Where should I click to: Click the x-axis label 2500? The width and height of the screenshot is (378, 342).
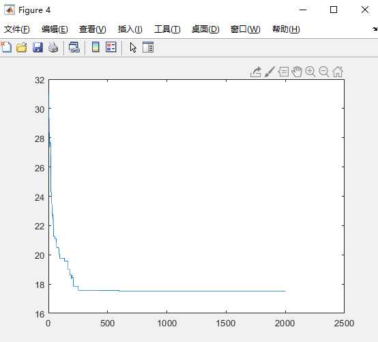pyautogui.click(x=344, y=324)
